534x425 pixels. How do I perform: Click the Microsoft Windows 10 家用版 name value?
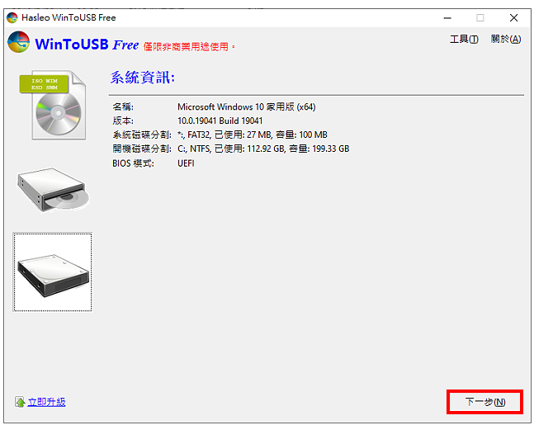(246, 107)
